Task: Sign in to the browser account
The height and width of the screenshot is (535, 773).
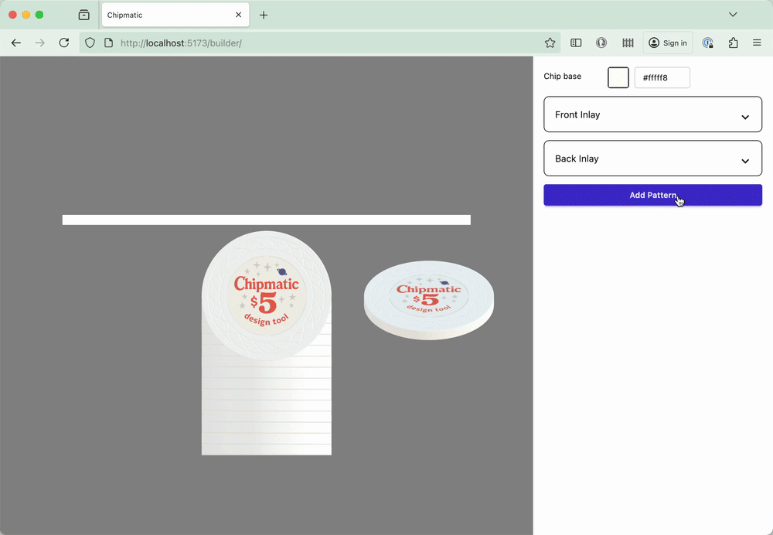Action: [668, 43]
